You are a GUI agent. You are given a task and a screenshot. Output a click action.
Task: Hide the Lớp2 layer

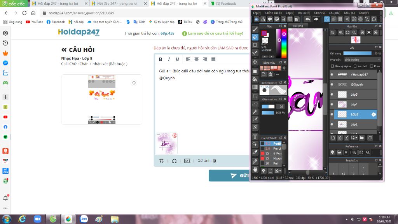[x=332, y=124]
